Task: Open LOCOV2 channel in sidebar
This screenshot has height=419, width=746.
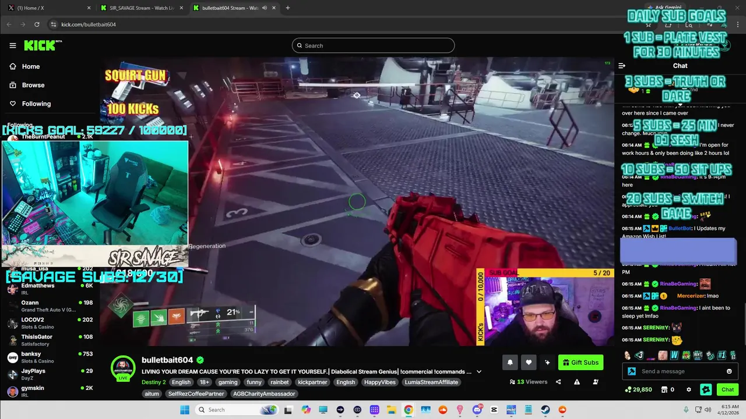Action: (50, 323)
